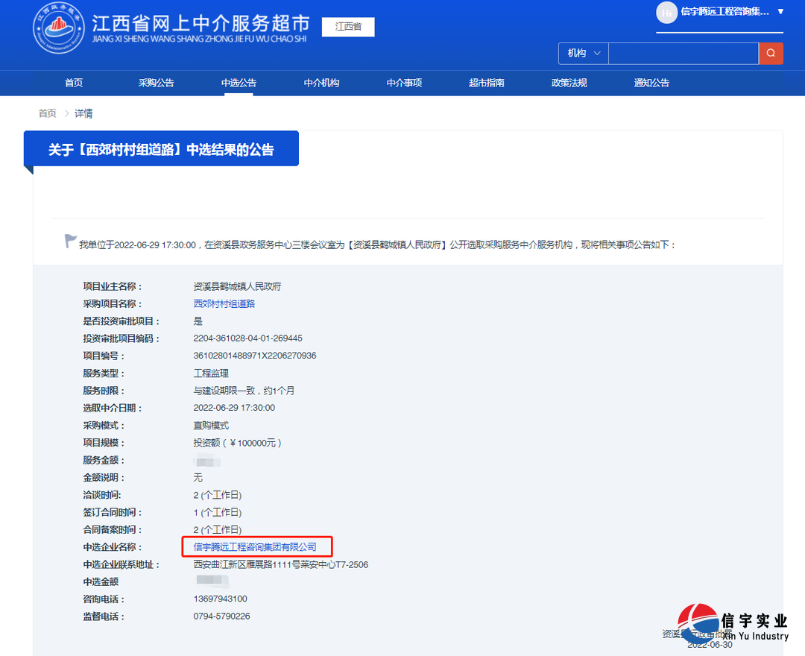Screen dimensions: 805x656
Task: Collapse the breadcrumb by clicking 详情
Action: pos(83,113)
